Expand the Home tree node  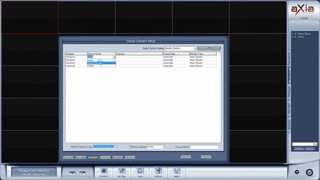pos(292,36)
